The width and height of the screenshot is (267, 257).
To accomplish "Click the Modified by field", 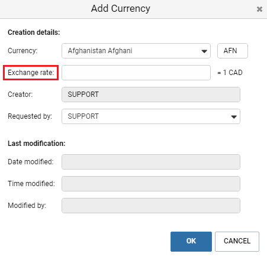I will (x=151, y=206).
